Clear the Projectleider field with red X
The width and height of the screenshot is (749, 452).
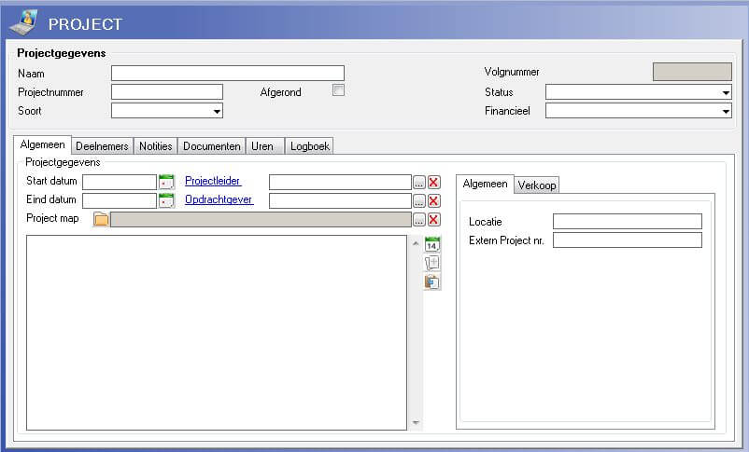click(x=433, y=182)
